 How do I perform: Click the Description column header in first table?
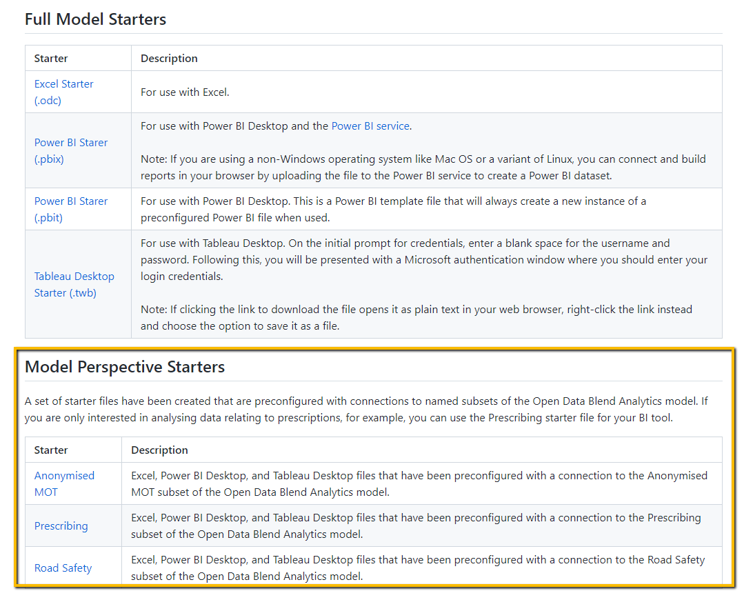[169, 59]
